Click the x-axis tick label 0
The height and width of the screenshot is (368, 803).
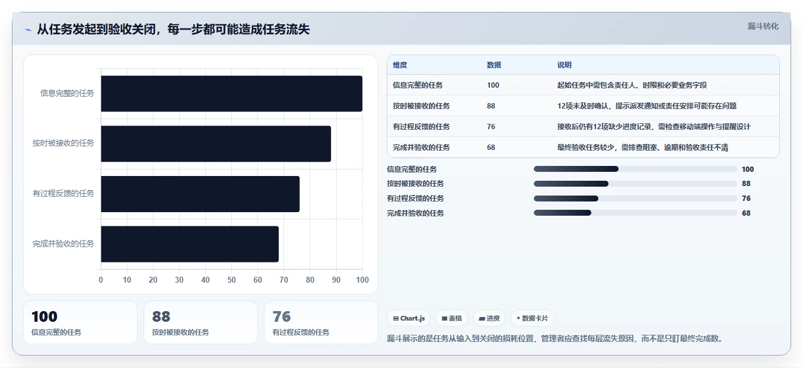click(x=101, y=280)
